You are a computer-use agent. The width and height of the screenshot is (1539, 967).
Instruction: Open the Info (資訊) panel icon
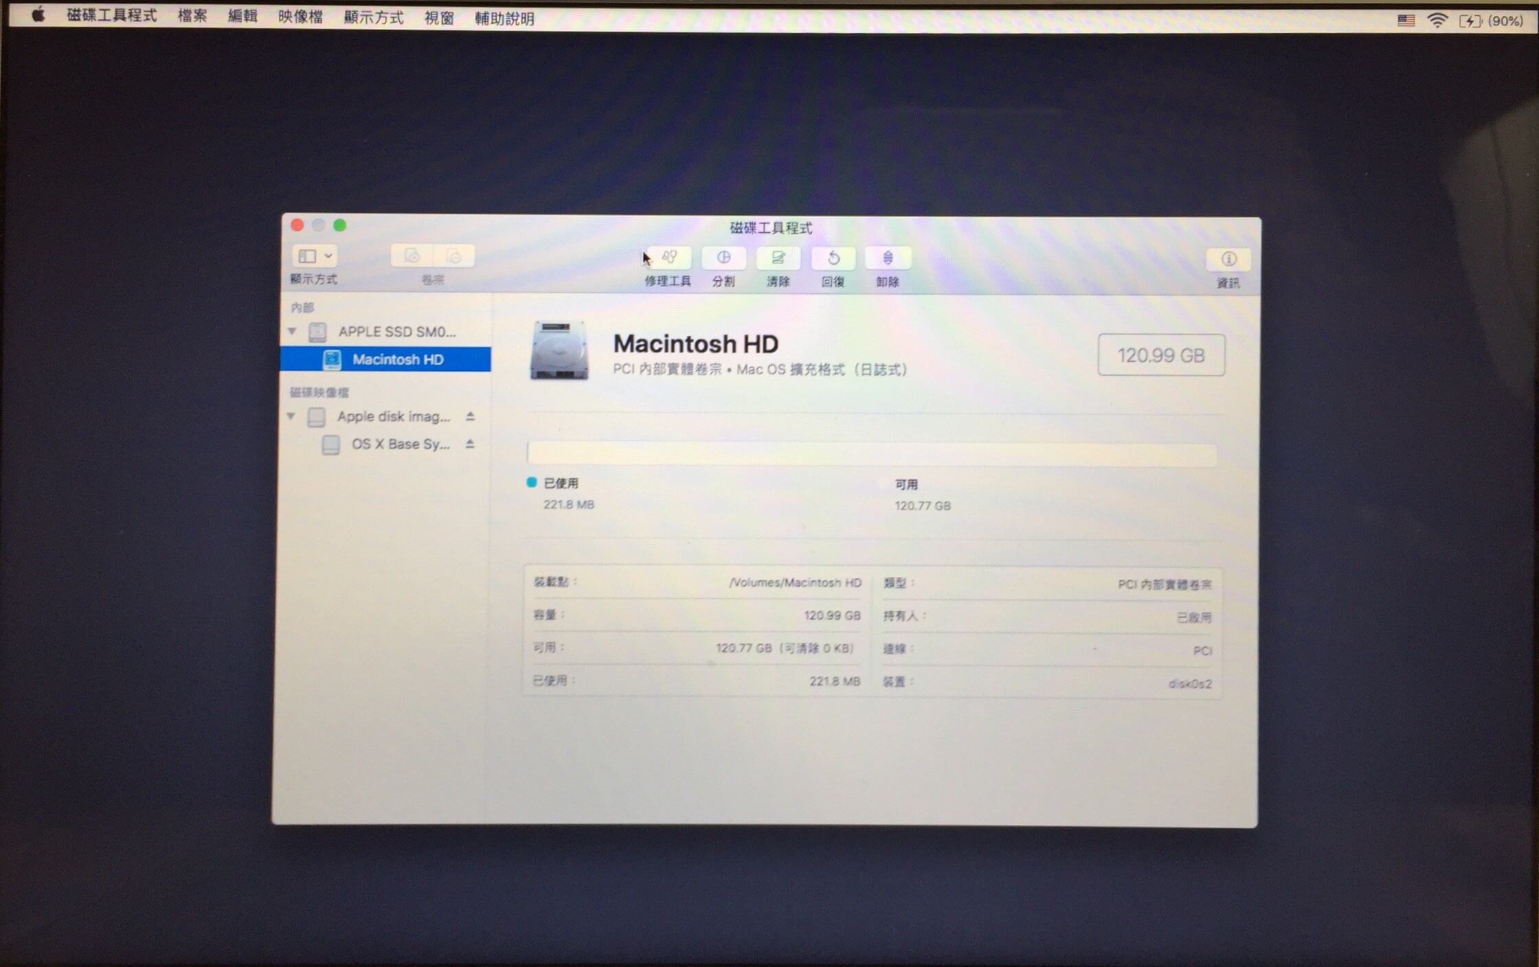coord(1228,260)
